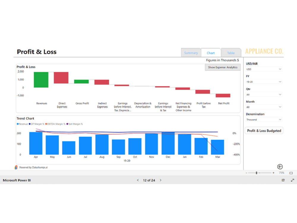Switch to the Table tab
The width and height of the screenshot is (297, 223).
(231, 53)
